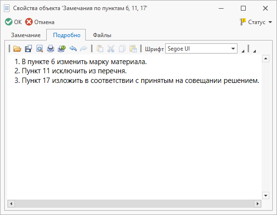Expand font toolbar overflow arrow
Screen dimensions: 277x215
[243, 51]
